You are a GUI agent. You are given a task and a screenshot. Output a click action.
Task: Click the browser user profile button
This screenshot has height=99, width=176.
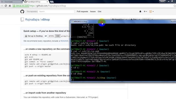pyautogui.click(x=162, y=1)
